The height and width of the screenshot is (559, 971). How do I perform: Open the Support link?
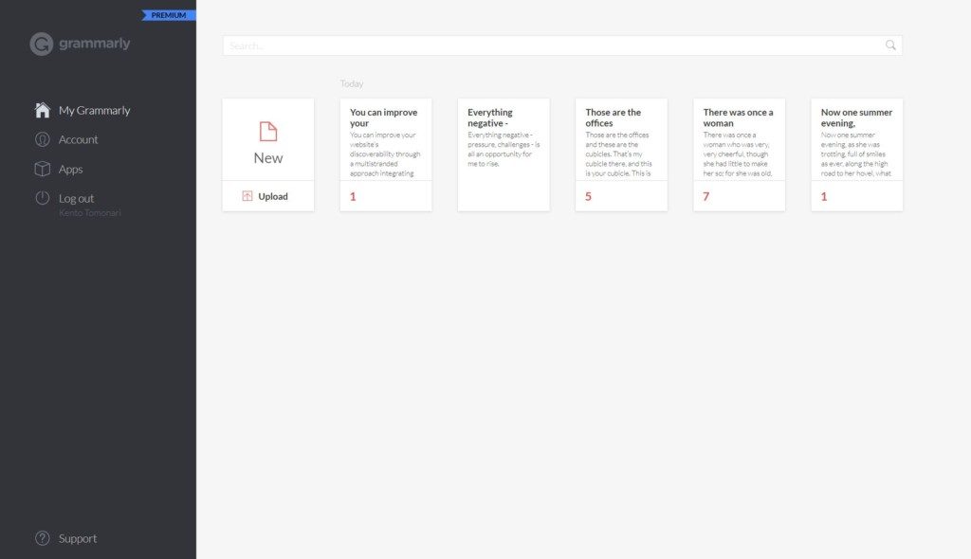tap(78, 538)
